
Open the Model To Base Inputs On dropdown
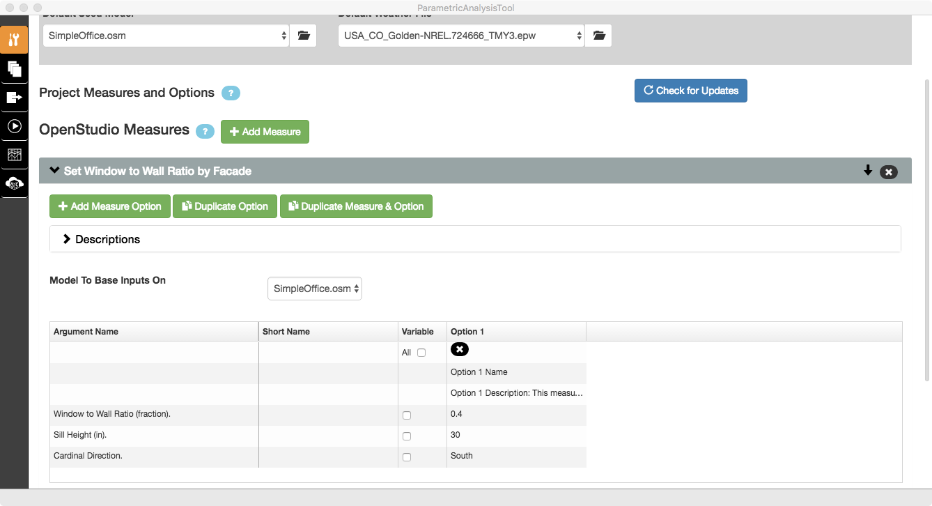pos(314,288)
